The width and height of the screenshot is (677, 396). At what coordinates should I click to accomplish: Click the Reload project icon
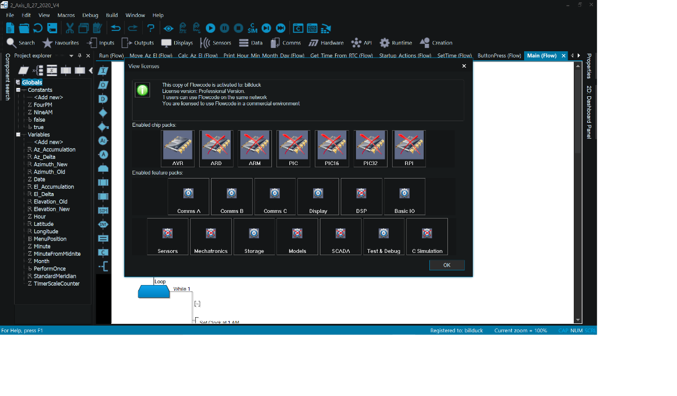pyautogui.click(x=38, y=28)
